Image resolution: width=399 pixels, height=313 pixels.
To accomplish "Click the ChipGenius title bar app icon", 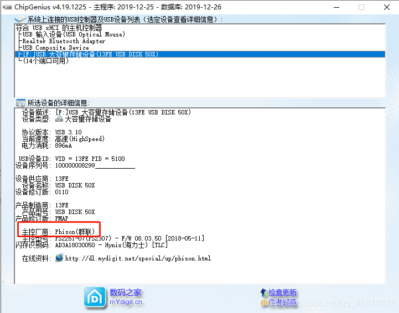I will click(7, 7).
